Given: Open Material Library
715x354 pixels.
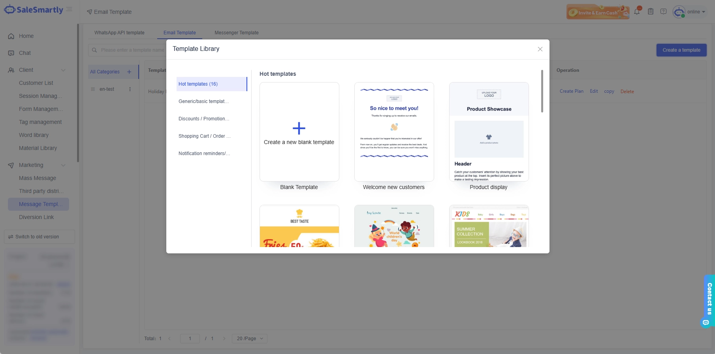Looking at the screenshot, I should [x=38, y=148].
